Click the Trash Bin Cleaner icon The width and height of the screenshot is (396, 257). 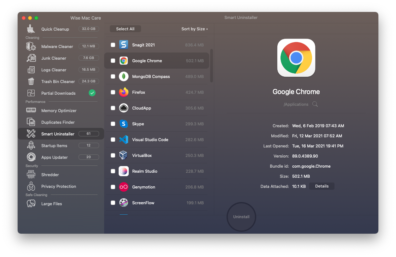tap(31, 81)
